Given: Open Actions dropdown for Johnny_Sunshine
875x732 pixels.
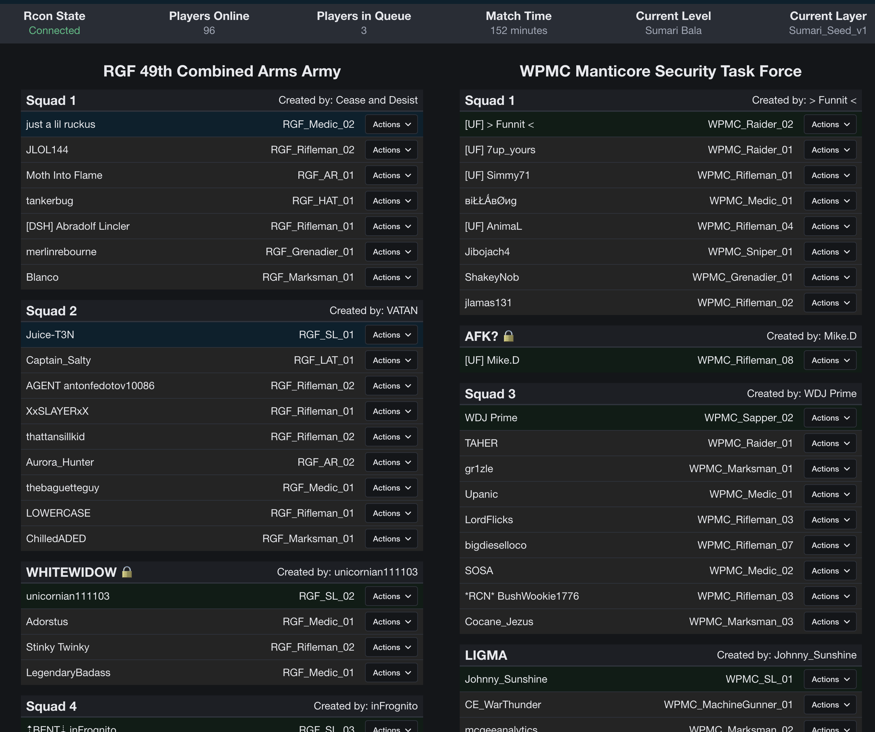Looking at the screenshot, I should point(830,679).
